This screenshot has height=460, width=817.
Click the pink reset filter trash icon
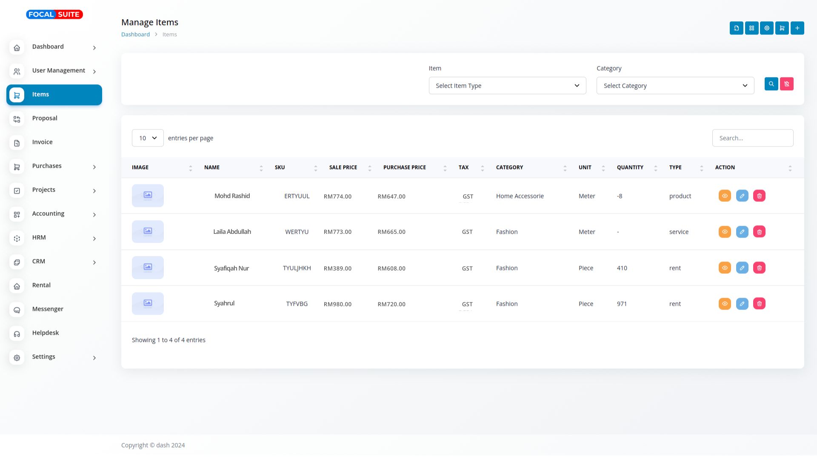(x=786, y=84)
